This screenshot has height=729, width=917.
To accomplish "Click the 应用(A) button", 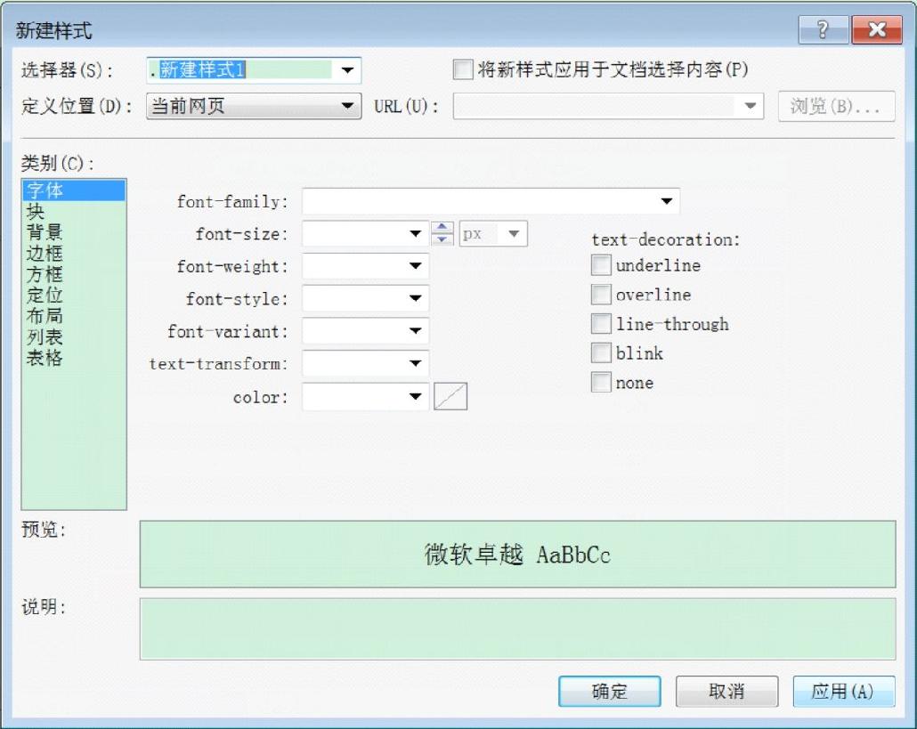I will pos(844,692).
